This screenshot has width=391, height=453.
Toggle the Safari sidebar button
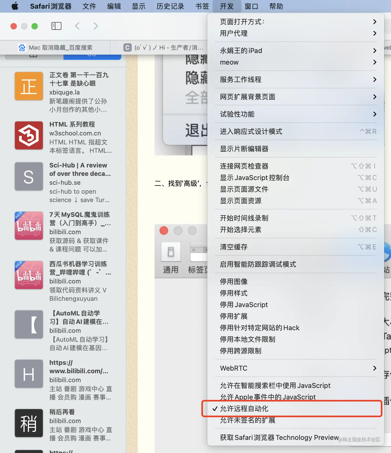point(56,26)
